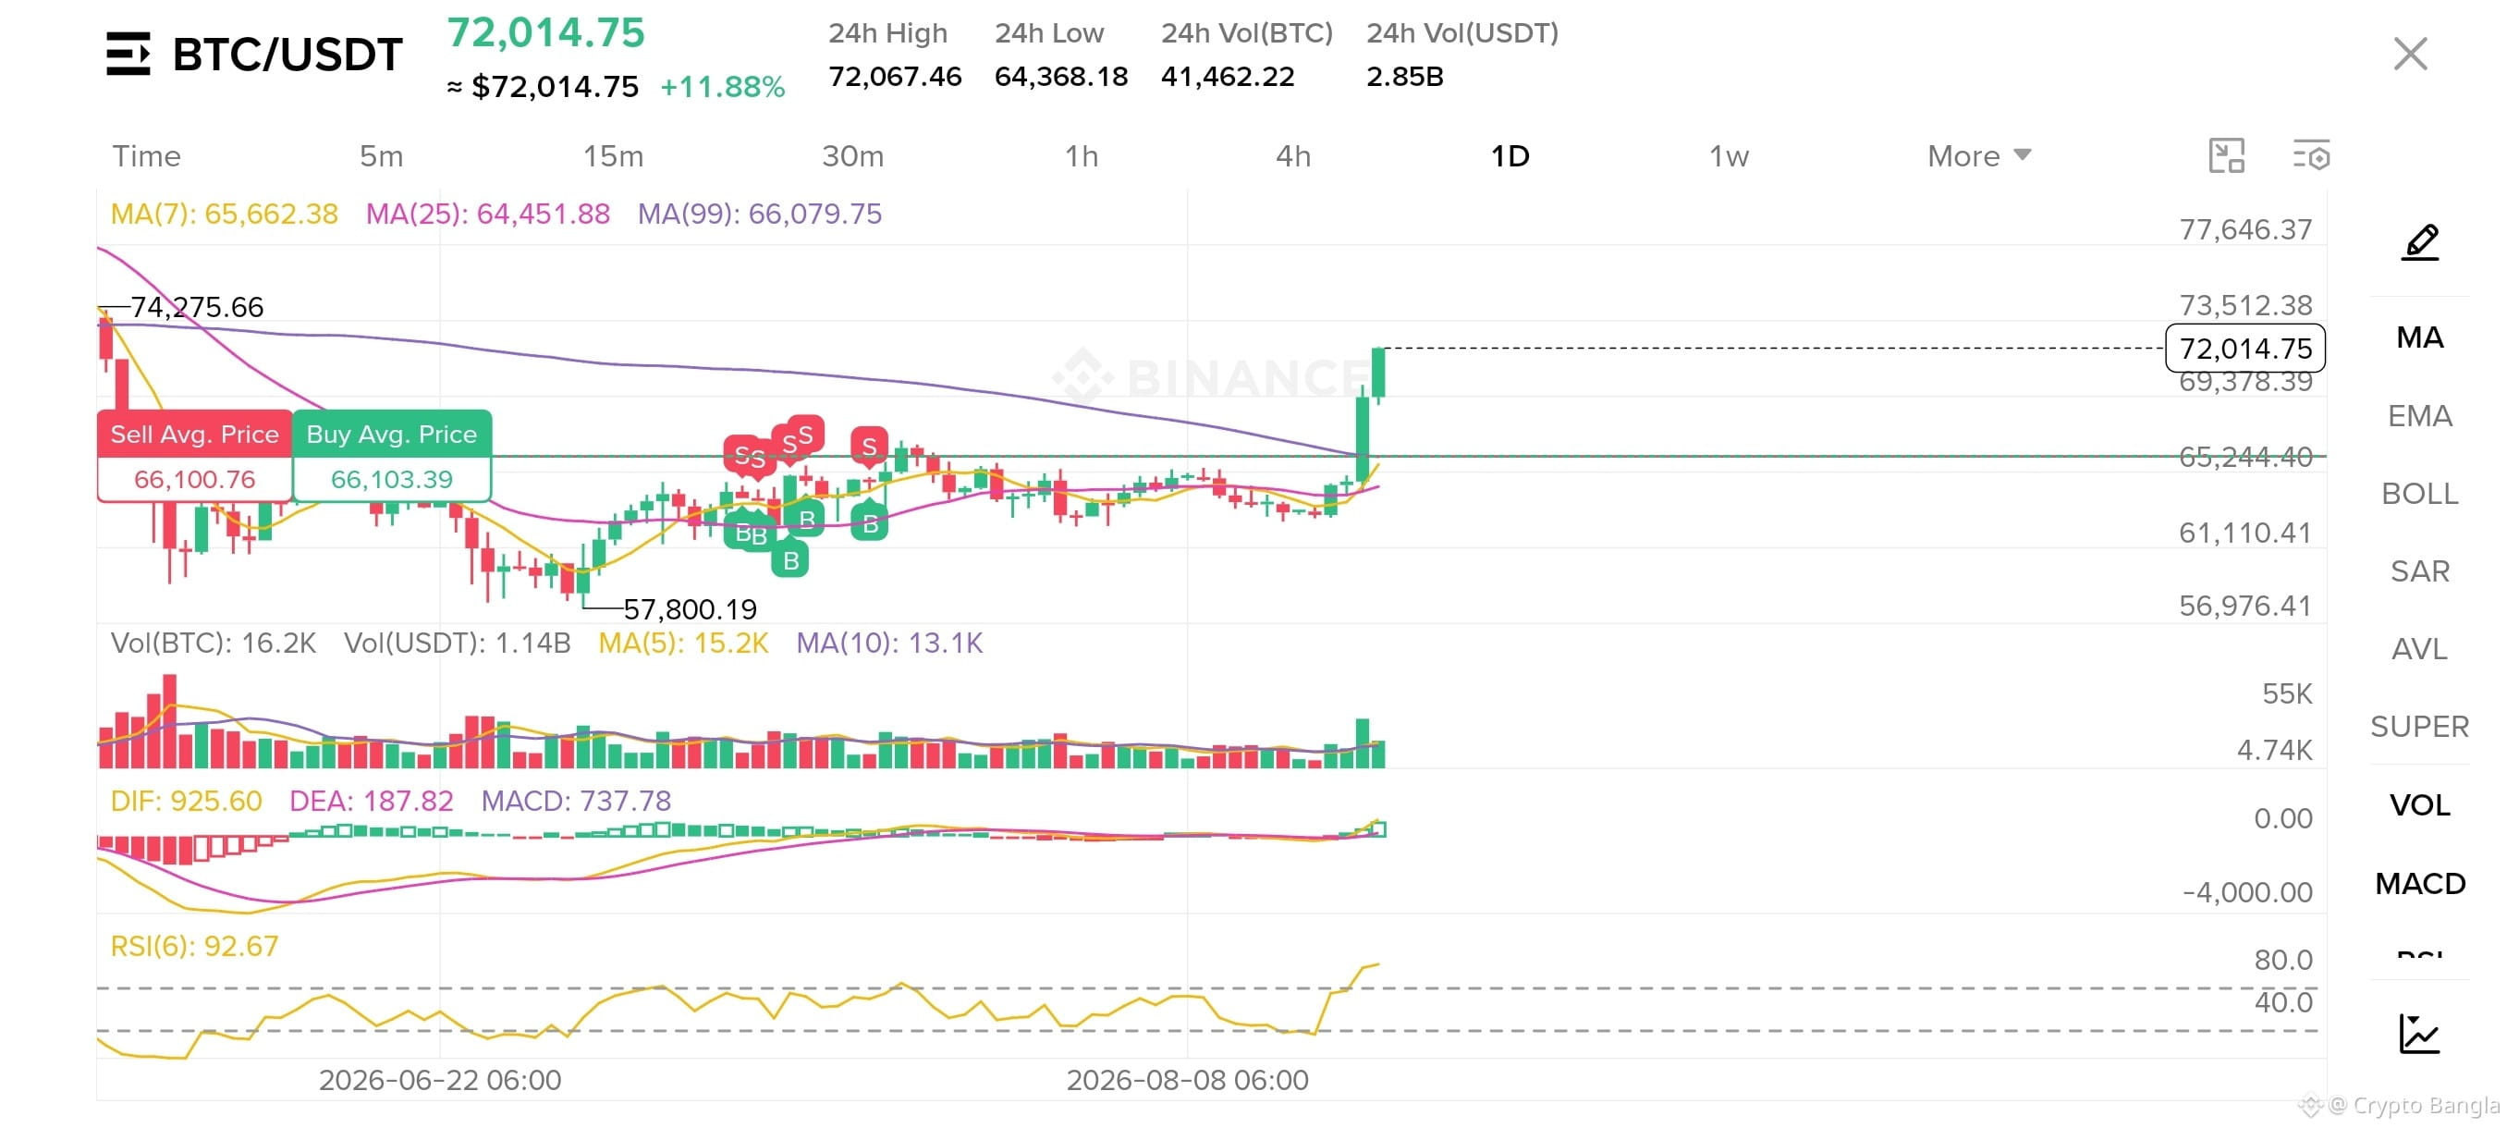Switch to the 15m timeframe
The height and width of the screenshot is (1128, 2507).
click(x=613, y=155)
